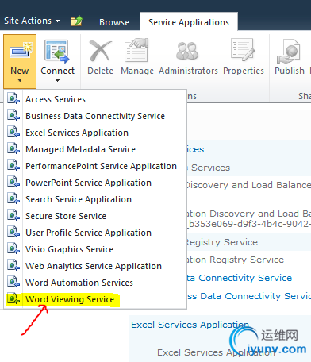311x362 pixels.
Task: Click icon beside Word Viewing Service
Action: [x=13, y=298]
